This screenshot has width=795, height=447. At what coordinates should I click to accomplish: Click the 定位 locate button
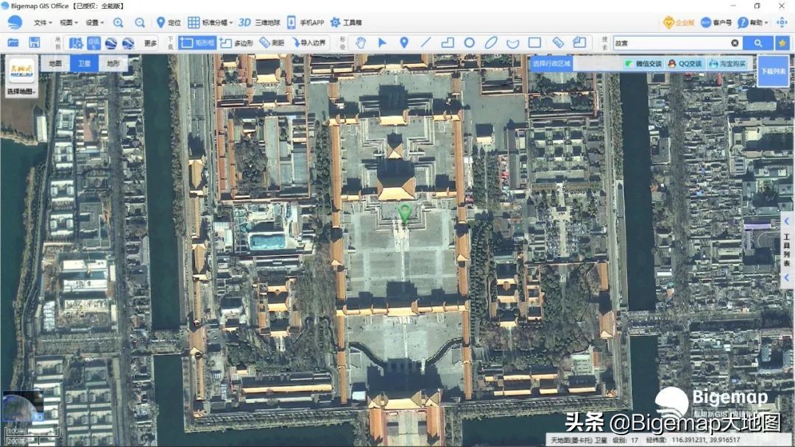(x=169, y=23)
